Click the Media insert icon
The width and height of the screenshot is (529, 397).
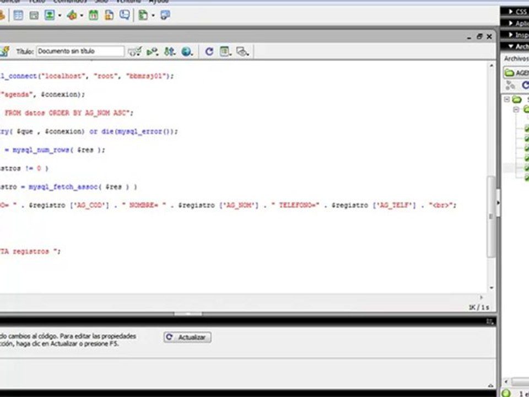tap(72, 15)
